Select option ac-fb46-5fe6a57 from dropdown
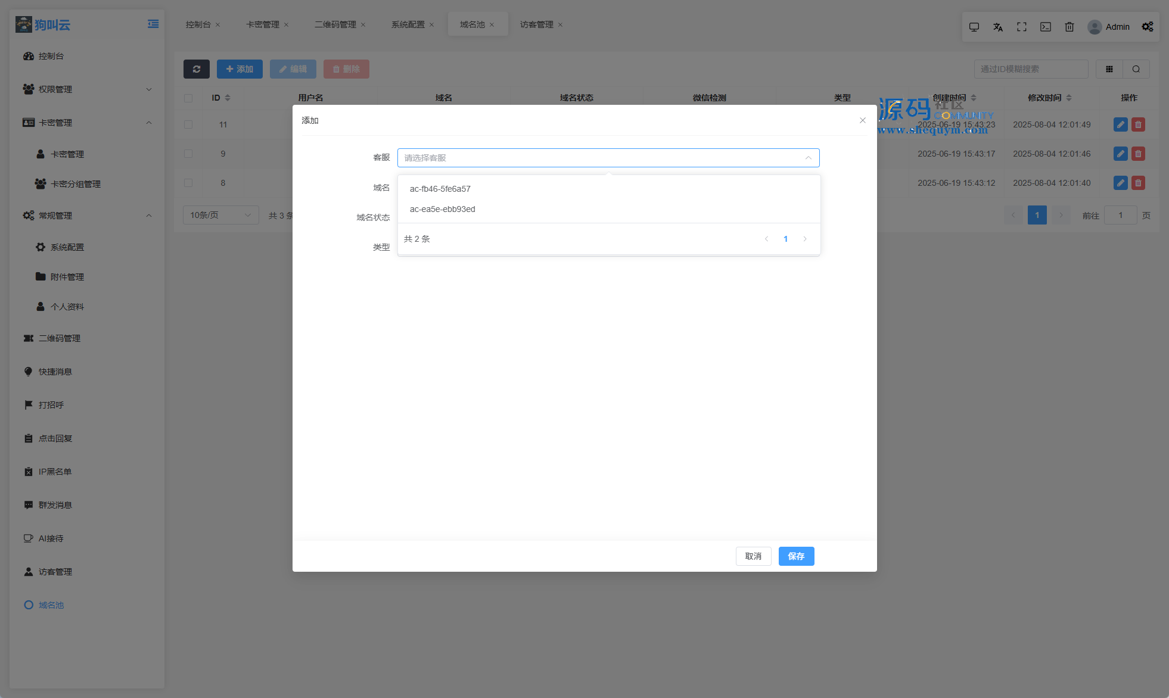This screenshot has width=1169, height=698. (440, 189)
